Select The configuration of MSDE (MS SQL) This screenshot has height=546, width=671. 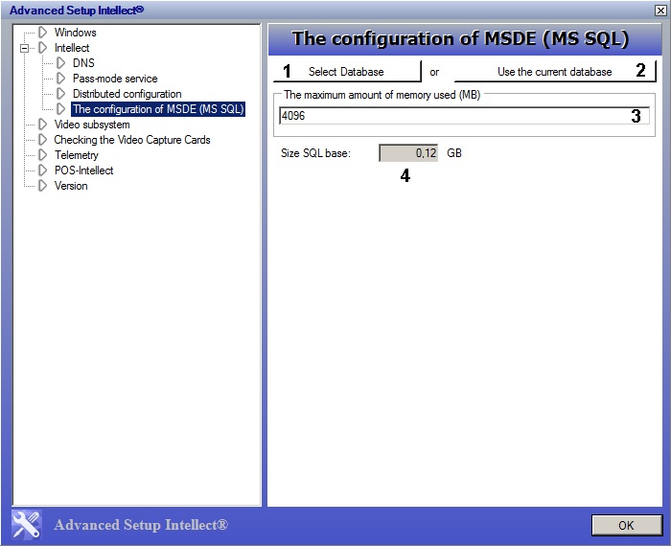coord(158,109)
